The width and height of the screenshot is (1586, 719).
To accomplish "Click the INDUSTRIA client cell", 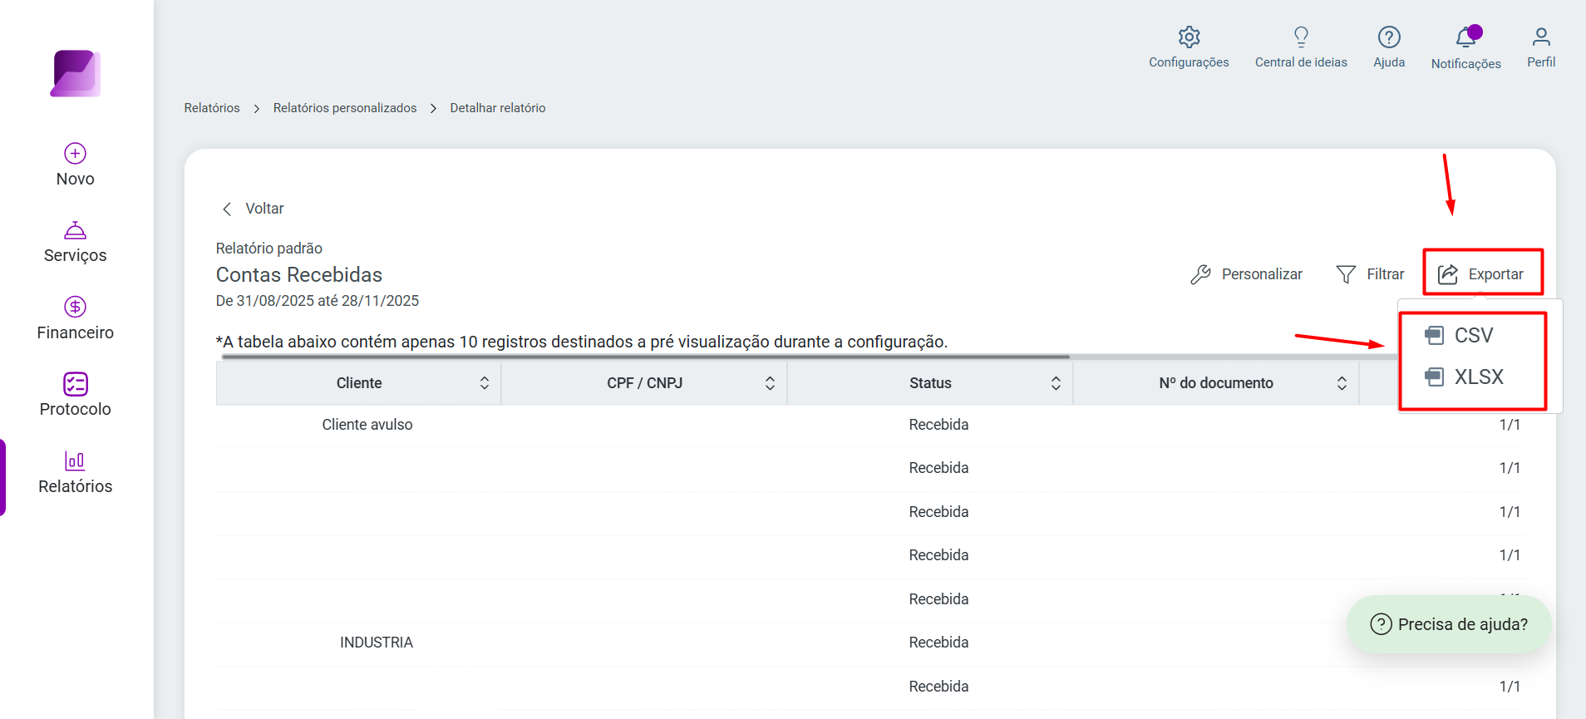I will 377,643.
